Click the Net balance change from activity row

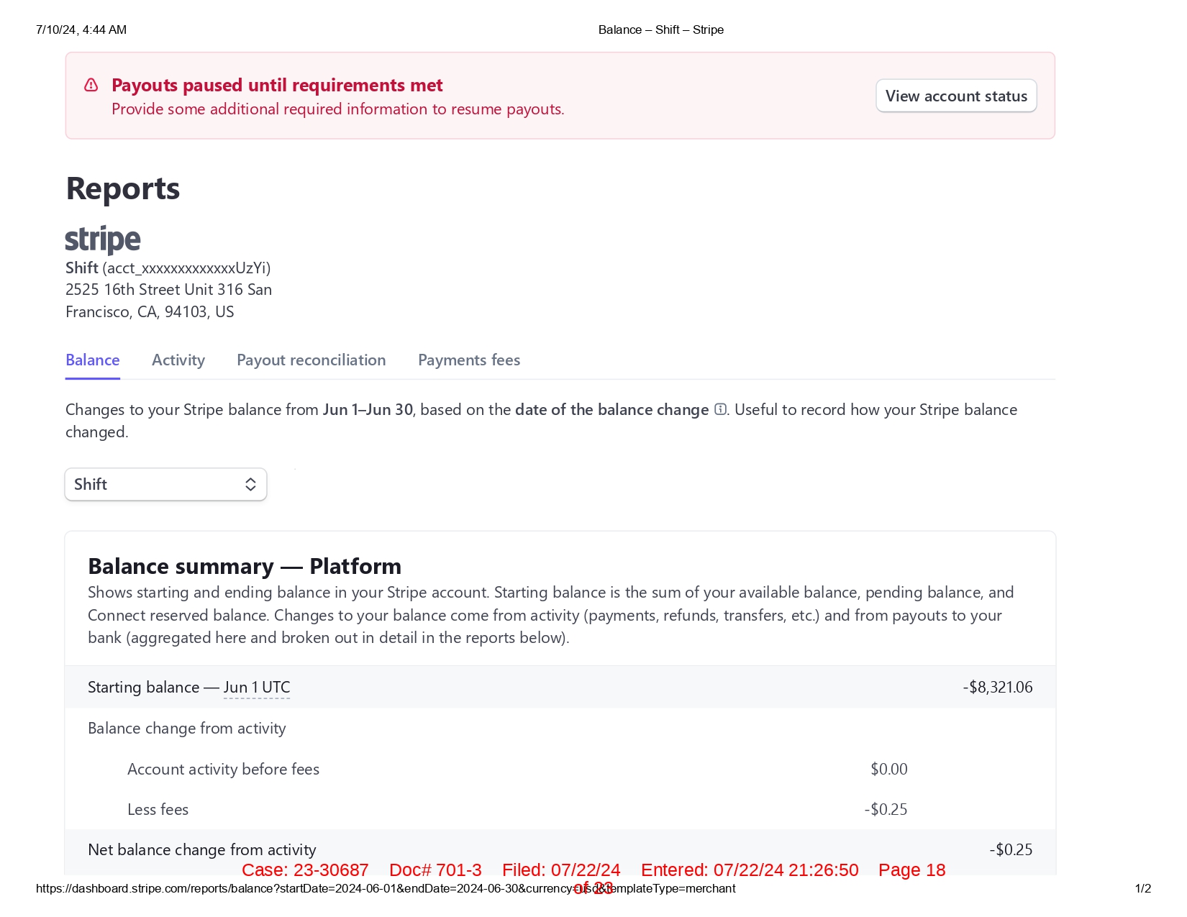click(202, 850)
